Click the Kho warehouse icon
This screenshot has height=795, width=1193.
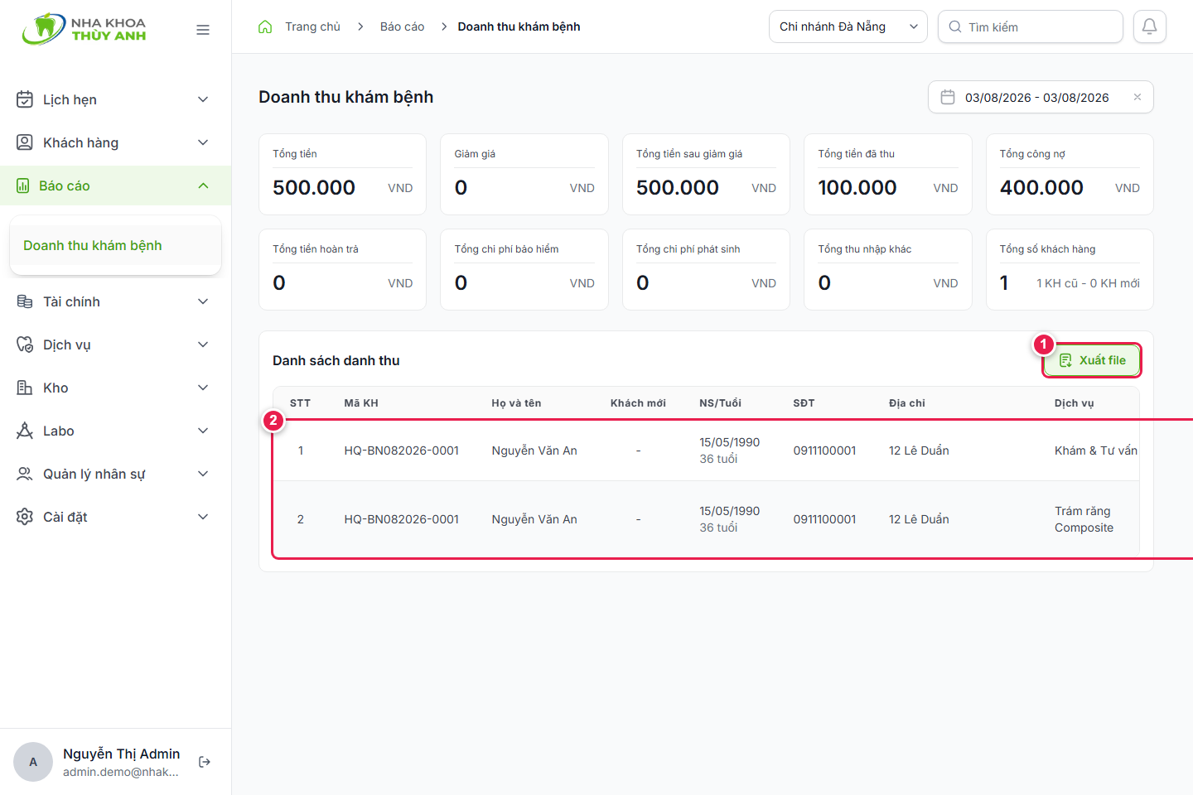25,388
